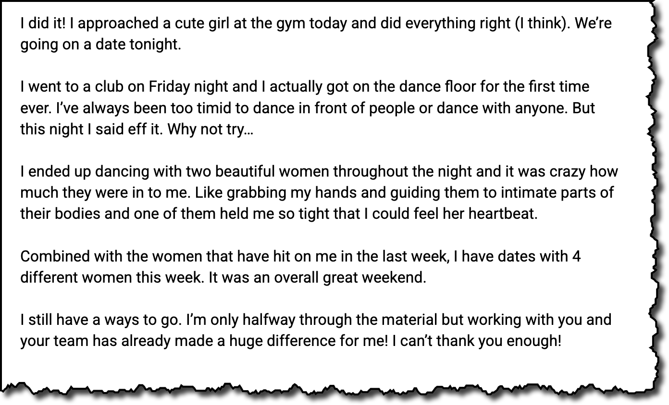Click the words "4 different women" number 4

[x=576, y=256]
